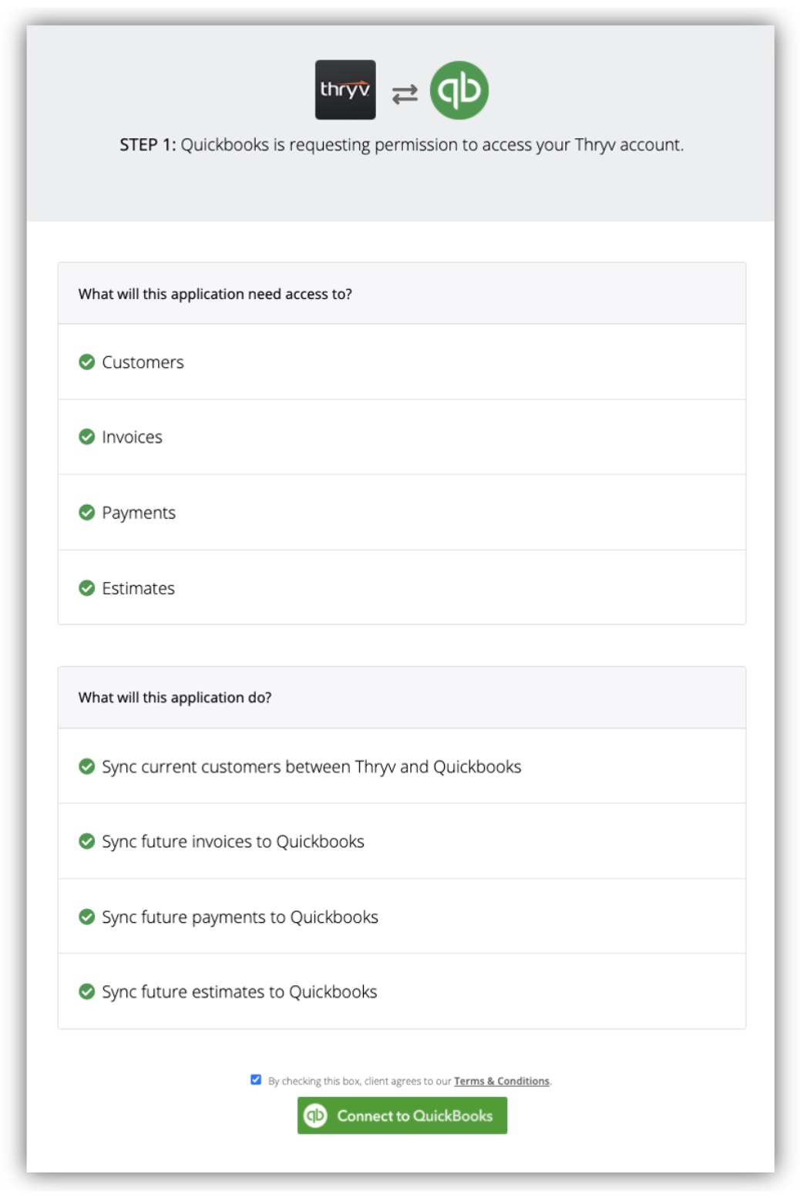The width and height of the screenshot is (800, 1198).
Task: Click the green QuickBooks logo in the header
Action: (459, 90)
